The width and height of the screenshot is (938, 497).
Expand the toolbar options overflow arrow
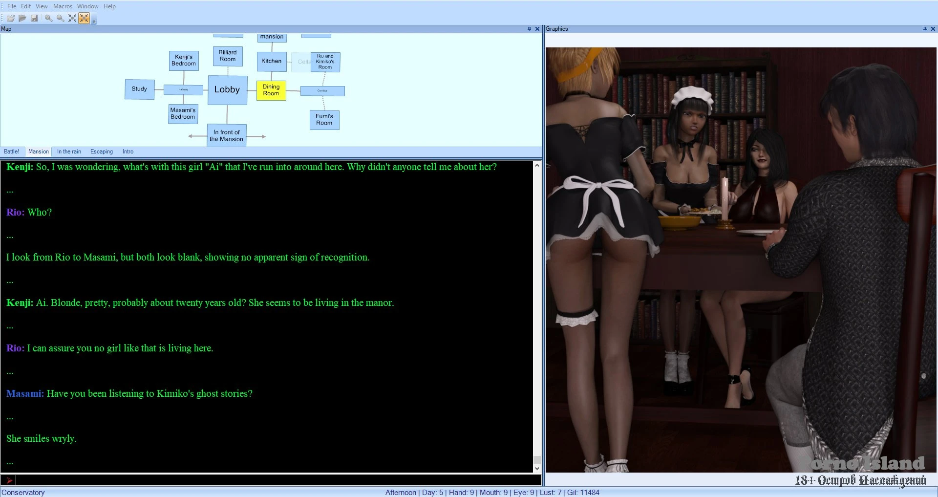tap(94, 21)
